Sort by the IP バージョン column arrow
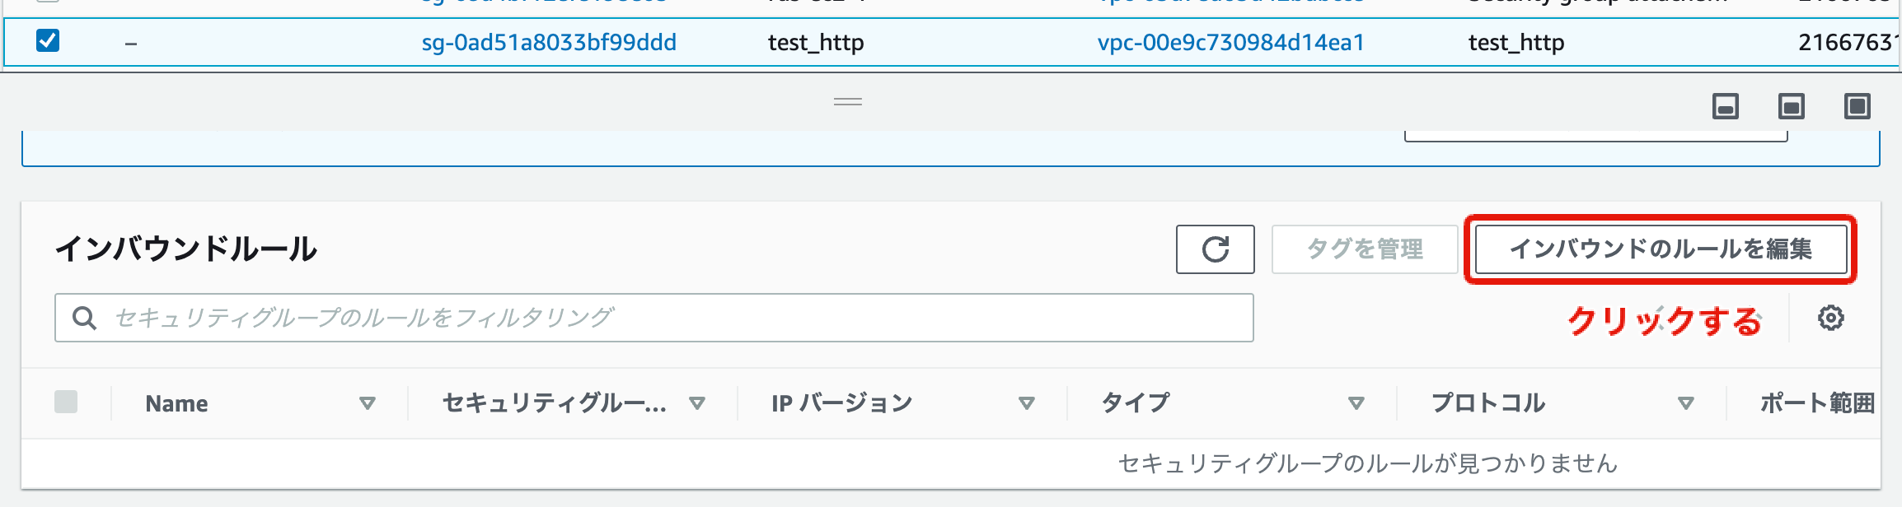 (x=1026, y=403)
